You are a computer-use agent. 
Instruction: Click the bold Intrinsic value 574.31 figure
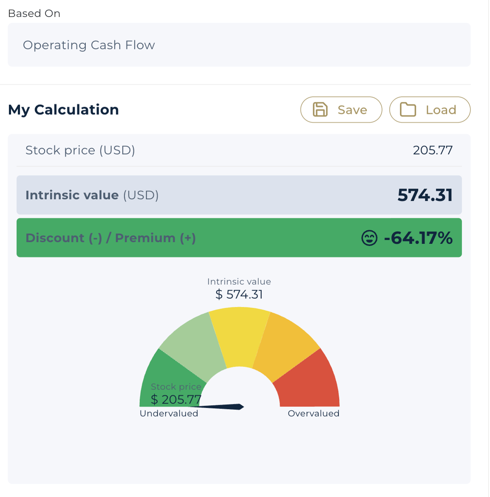click(x=425, y=195)
